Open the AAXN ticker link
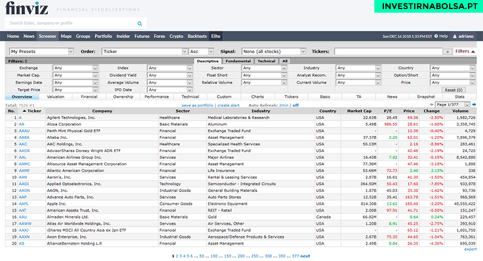The height and width of the screenshot is (261, 483). (24, 237)
